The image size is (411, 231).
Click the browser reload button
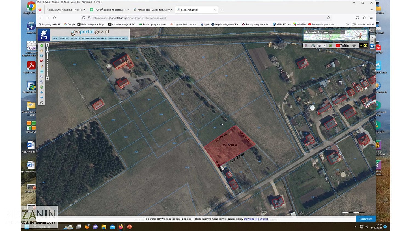[x=55, y=18]
